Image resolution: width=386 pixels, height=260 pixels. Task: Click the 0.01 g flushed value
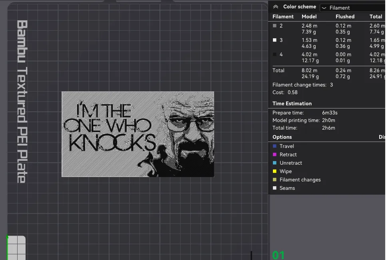(x=343, y=61)
